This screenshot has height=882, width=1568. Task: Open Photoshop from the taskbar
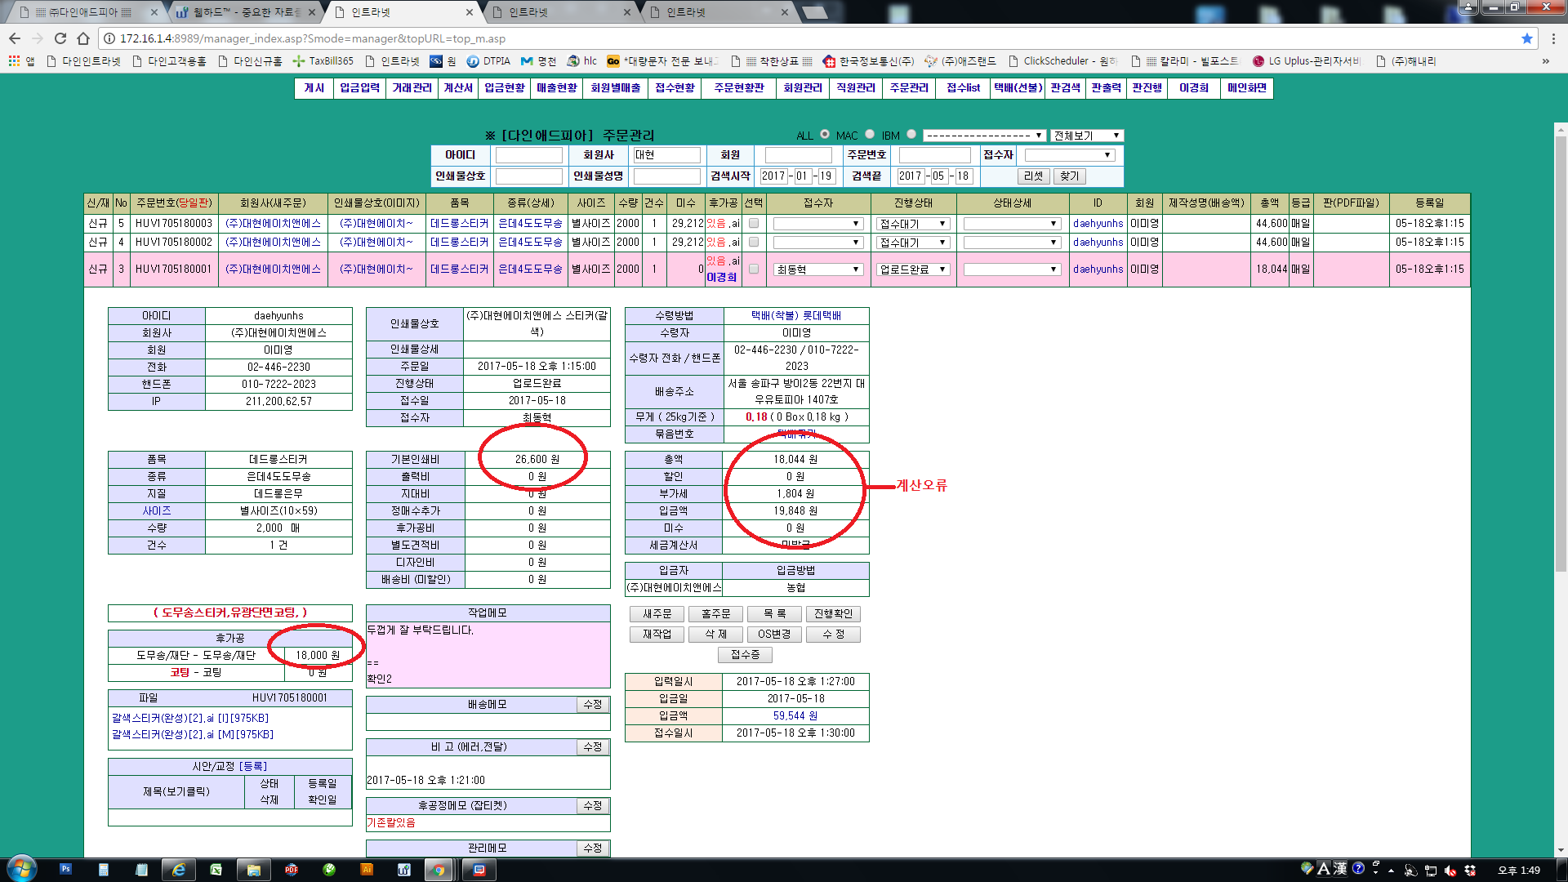click(x=65, y=870)
